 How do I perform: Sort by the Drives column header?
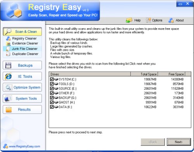click(90, 74)
